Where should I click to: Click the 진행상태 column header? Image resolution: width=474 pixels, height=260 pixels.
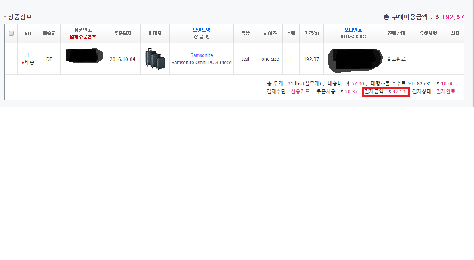[x=396, y=33]
